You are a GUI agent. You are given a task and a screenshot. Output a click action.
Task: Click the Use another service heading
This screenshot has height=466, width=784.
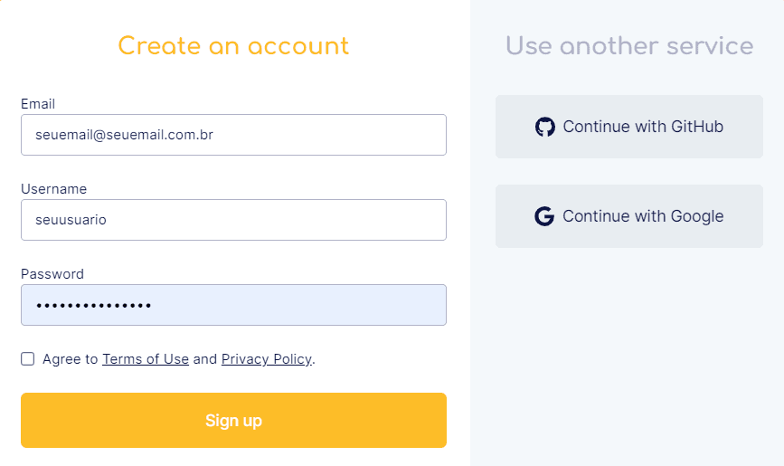coord(629,46)
